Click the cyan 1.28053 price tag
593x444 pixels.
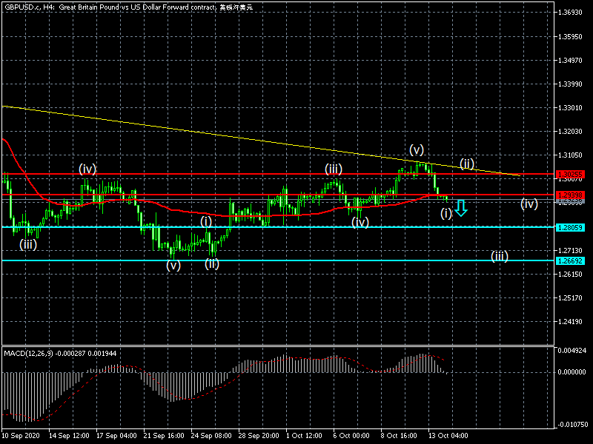tap(570, 227)
